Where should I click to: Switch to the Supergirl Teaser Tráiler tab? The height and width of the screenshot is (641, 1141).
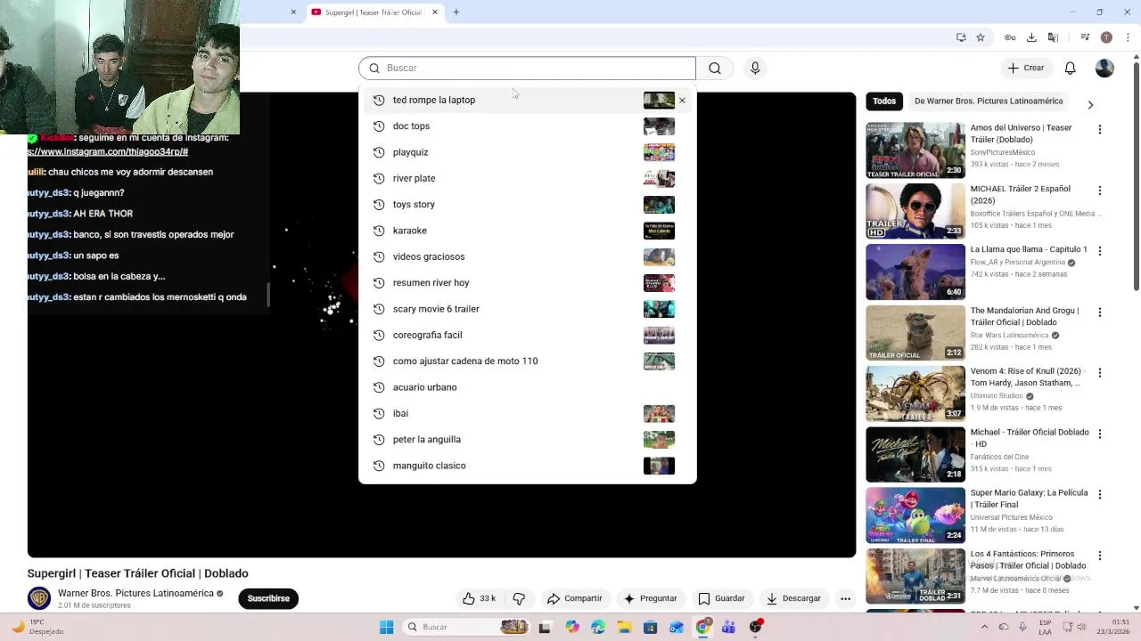coord(374,12)
